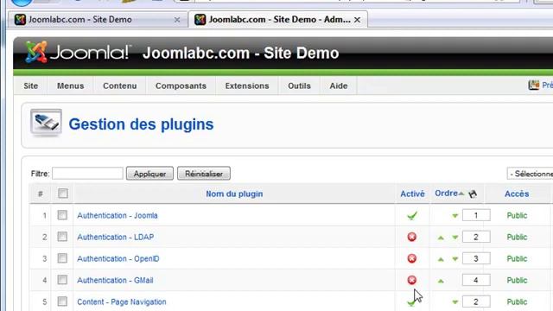Click order field of Content - Page Navigation

476,301
